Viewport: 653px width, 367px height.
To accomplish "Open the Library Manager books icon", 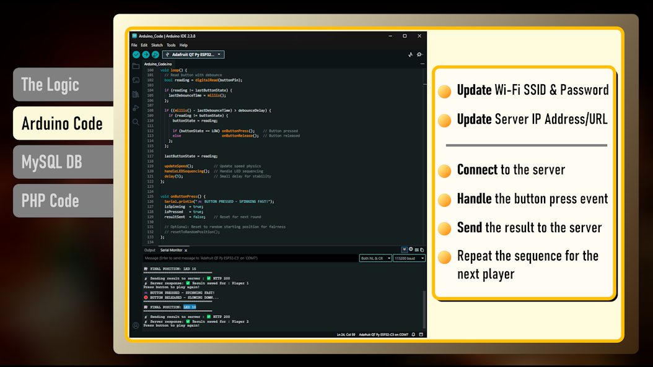I will click(x=136, y=95).
